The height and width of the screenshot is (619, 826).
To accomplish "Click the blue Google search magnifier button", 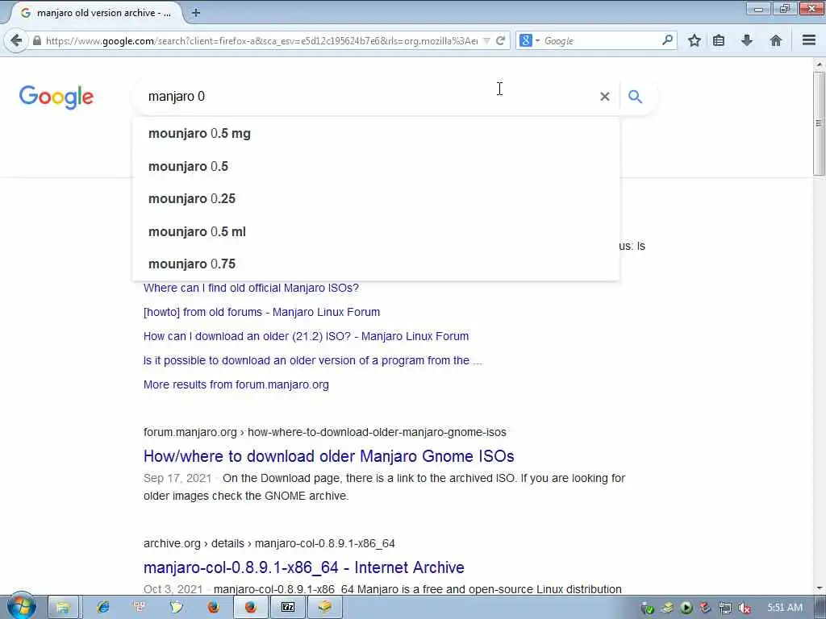I will (x=636, y=97).
